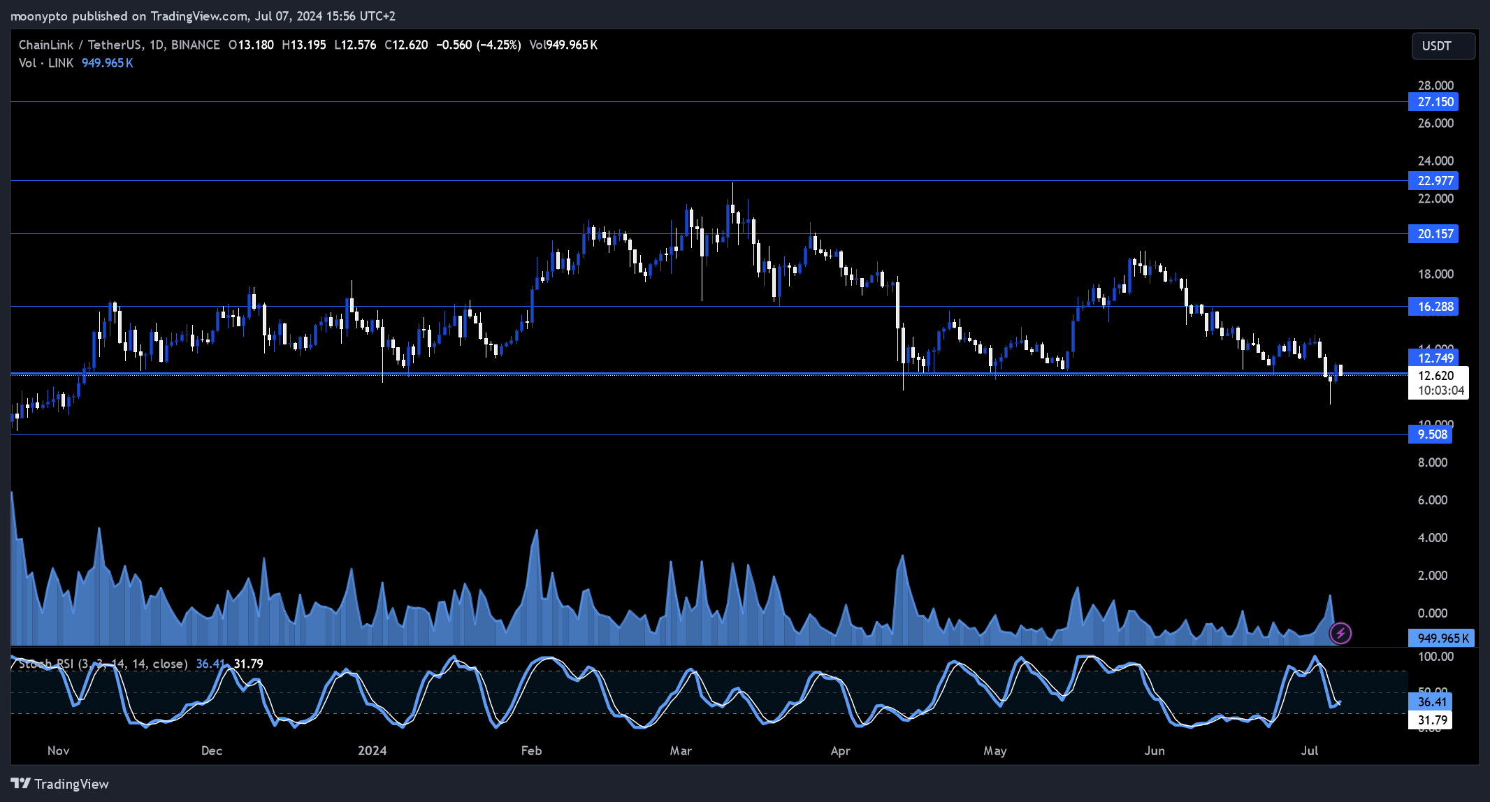Click the purple lightning bolt icon
This screenshot has width=1490, height=802.
1340,634
